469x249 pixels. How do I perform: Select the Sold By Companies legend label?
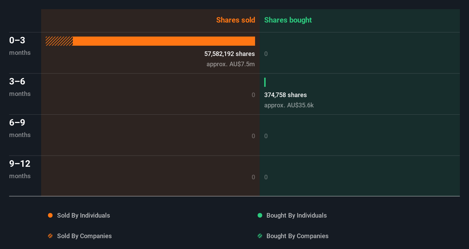[84, 236]
